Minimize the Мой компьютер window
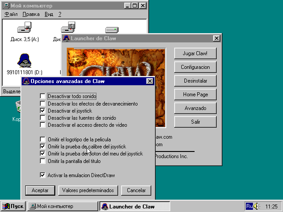 pos(128,6)
